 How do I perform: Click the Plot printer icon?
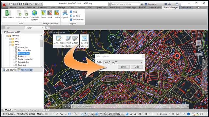click(x=26, y=4)
